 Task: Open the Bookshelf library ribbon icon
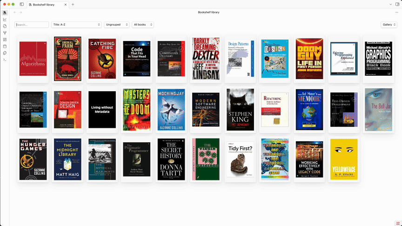pyautogui.click(x=5, y=13)
